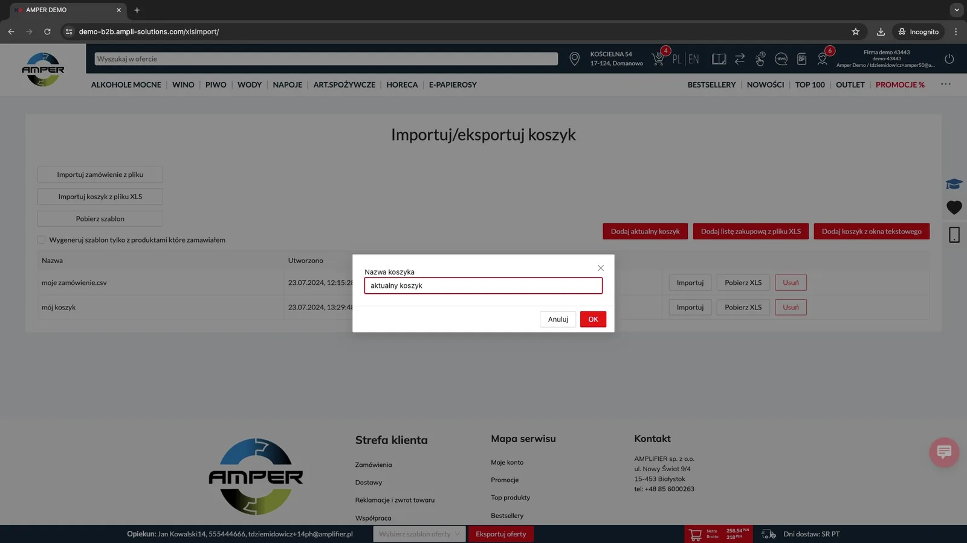Click Pobierz szablon button
967x543 pixels.
[x=100, y=219]
